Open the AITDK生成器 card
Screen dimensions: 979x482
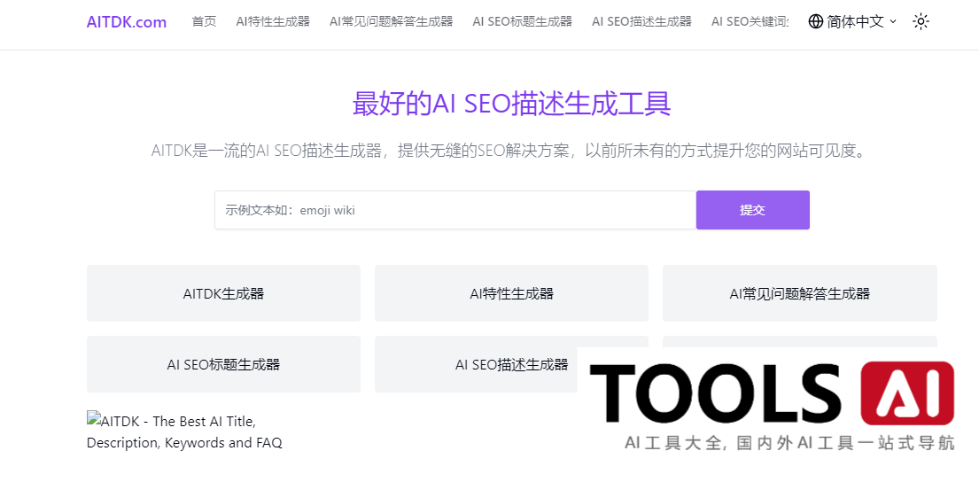(223, 293)
